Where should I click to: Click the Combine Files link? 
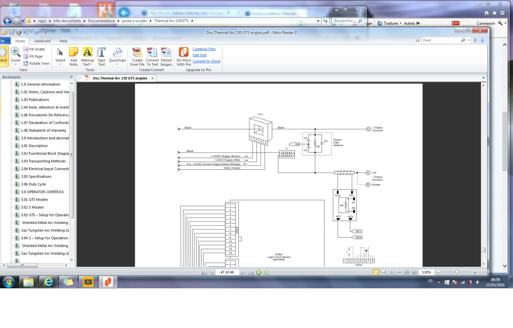point(204,49)
